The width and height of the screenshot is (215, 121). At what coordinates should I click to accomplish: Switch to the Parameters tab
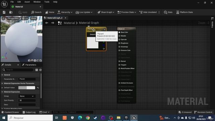(29, 65)
